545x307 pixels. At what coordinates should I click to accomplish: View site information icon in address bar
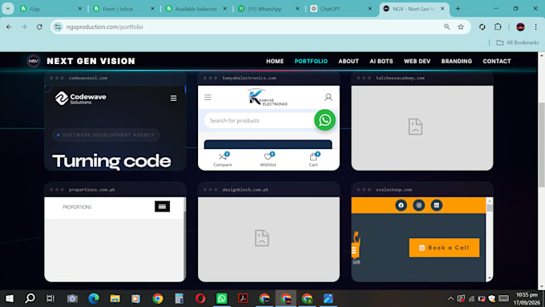(58, 26)
